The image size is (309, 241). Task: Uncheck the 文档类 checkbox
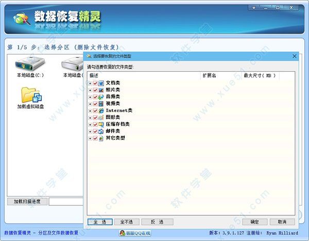pyautogui.click(x=95, y=83)
